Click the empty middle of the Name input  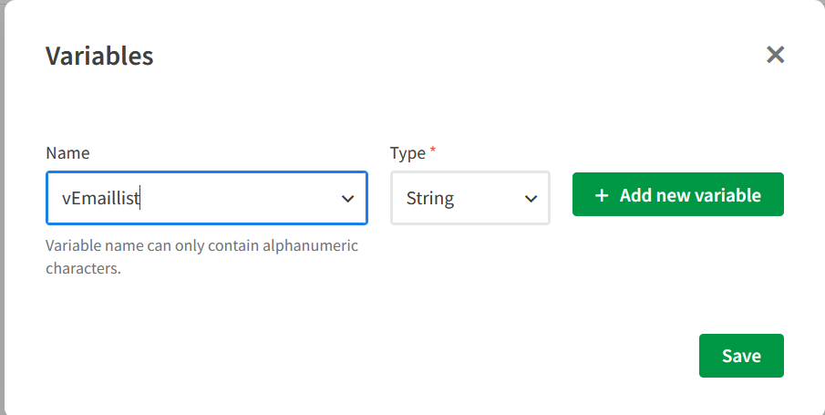coord(237,198)
